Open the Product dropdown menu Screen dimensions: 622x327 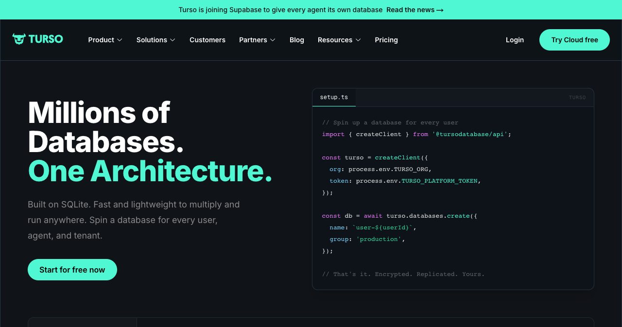(105, 40)
